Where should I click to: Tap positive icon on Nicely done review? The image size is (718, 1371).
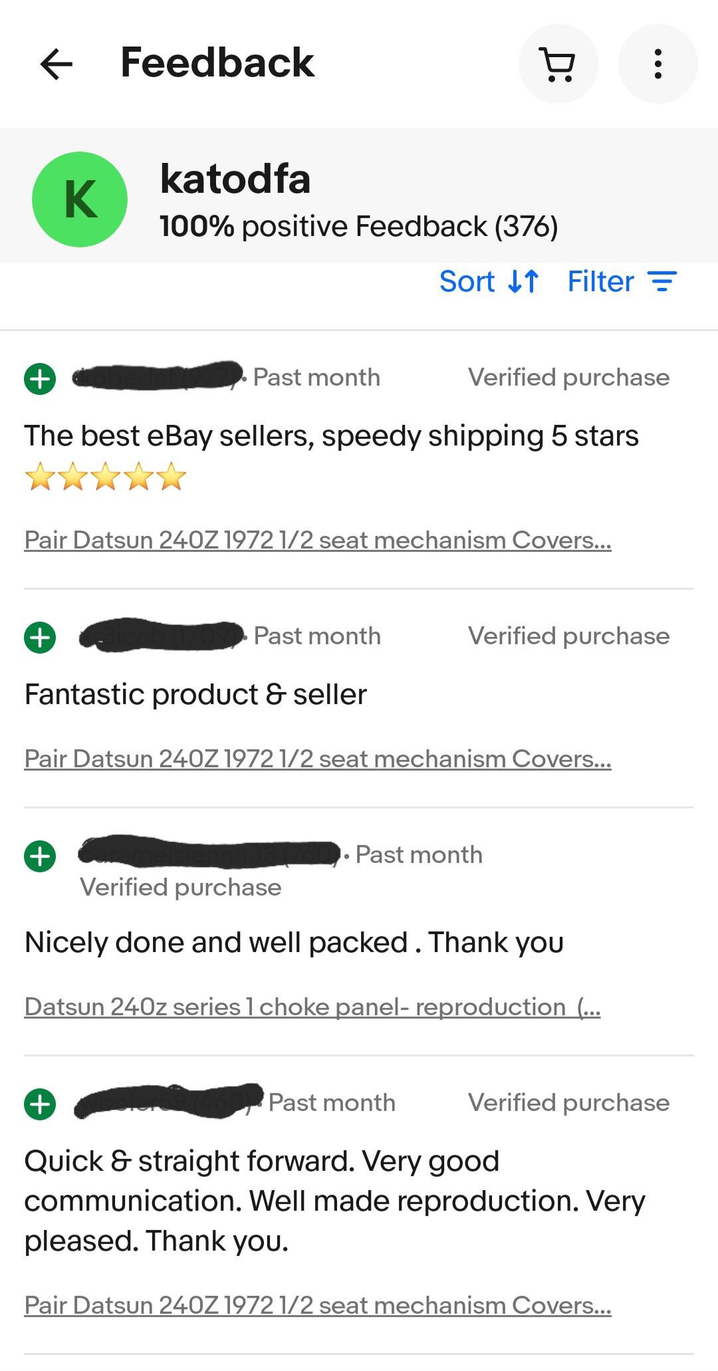(x=40, y=856)
